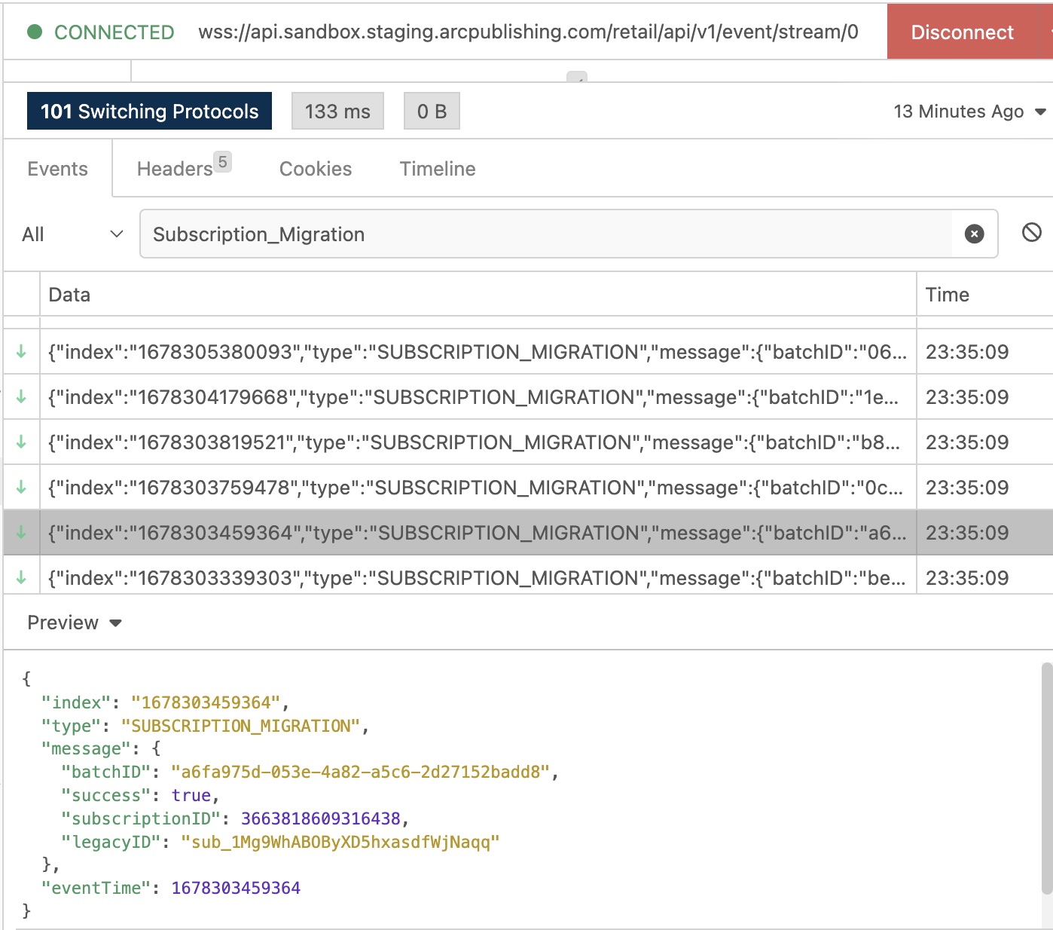Open the All event type filter dropdown
Screen dimensions: 1053x930
72,234
